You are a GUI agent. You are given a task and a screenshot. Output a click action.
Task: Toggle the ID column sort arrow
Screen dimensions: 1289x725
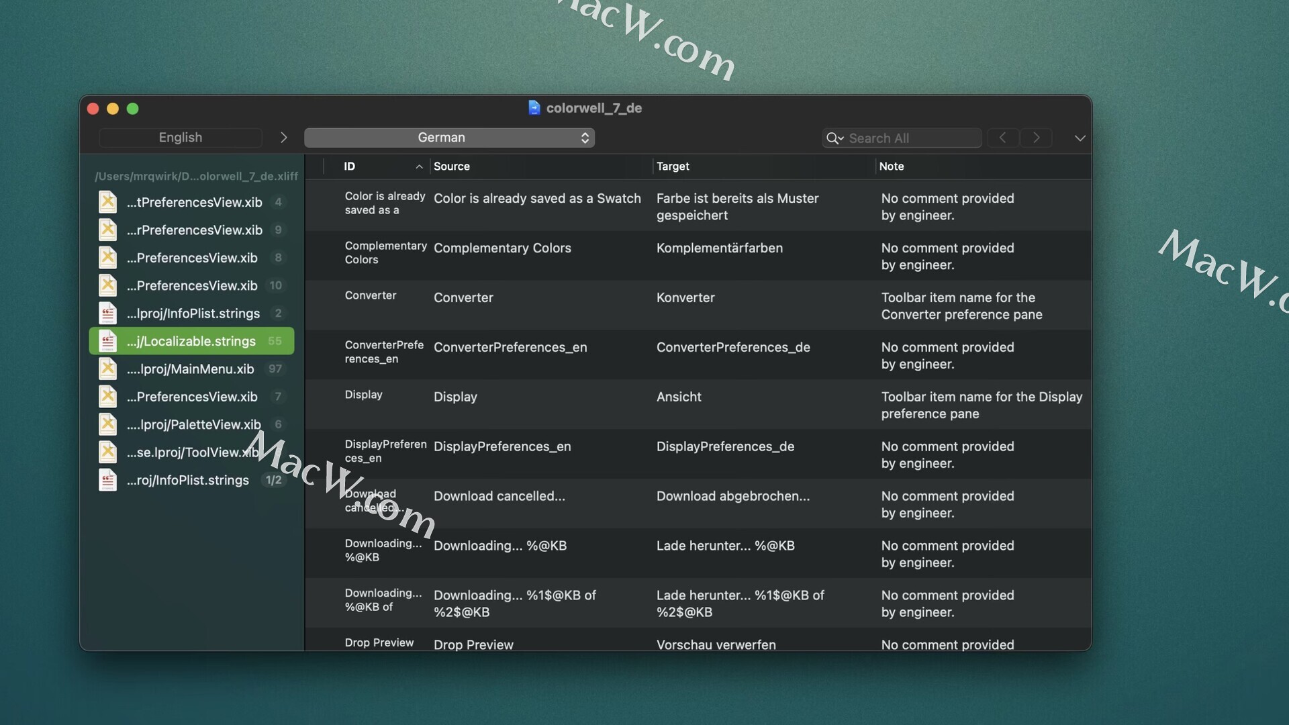coord(419,166)
